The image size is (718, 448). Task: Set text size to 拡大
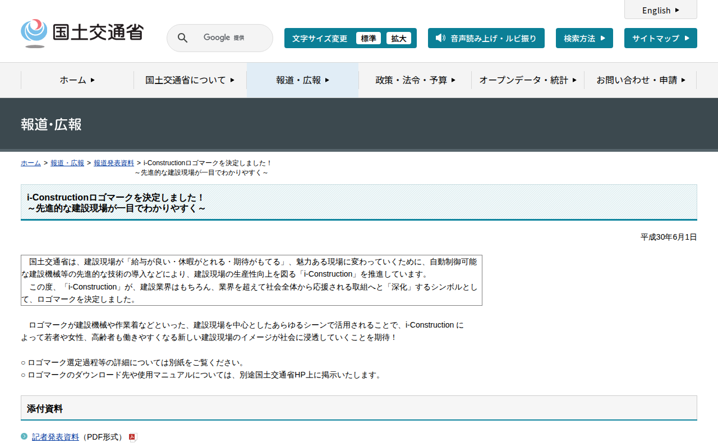399,38
